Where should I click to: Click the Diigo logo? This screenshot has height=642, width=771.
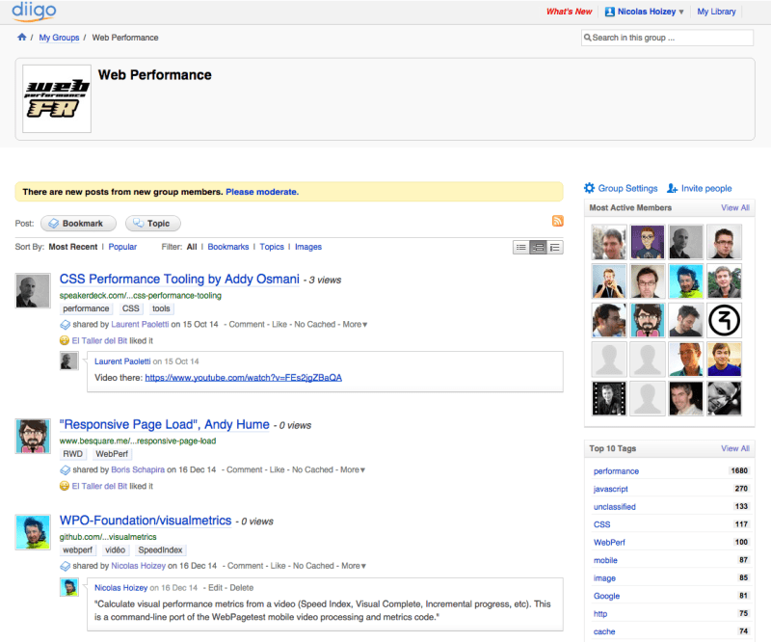tap(34, 12)
